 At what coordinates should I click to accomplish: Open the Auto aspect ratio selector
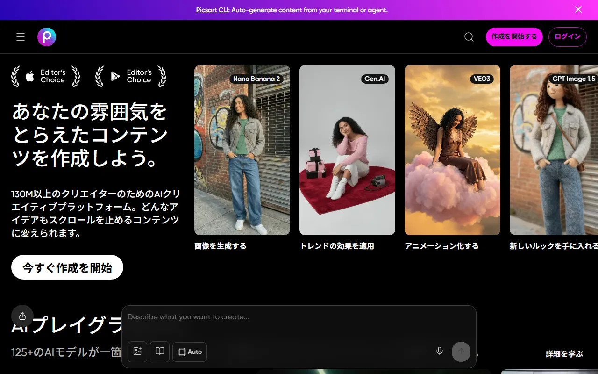(190, 352)
